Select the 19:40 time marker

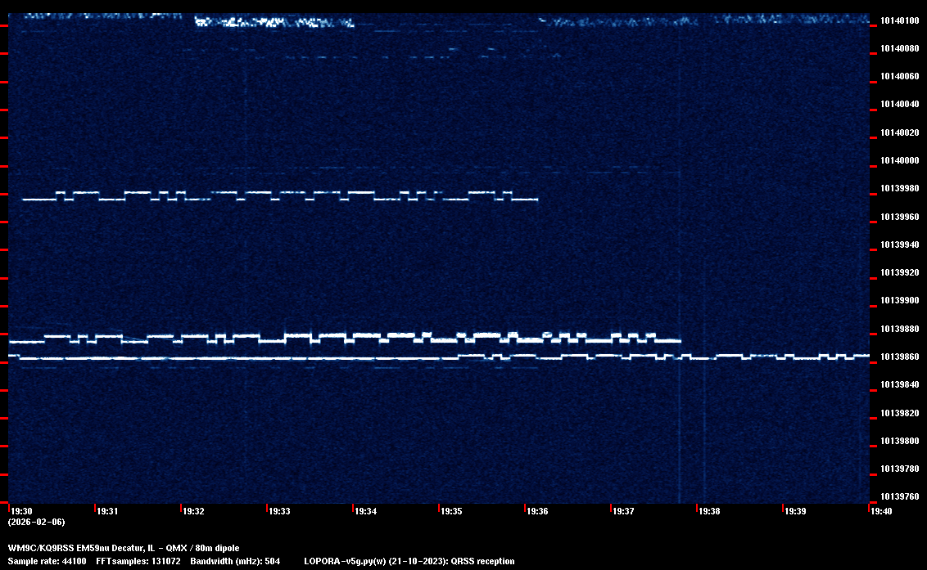tap(881, 511)
